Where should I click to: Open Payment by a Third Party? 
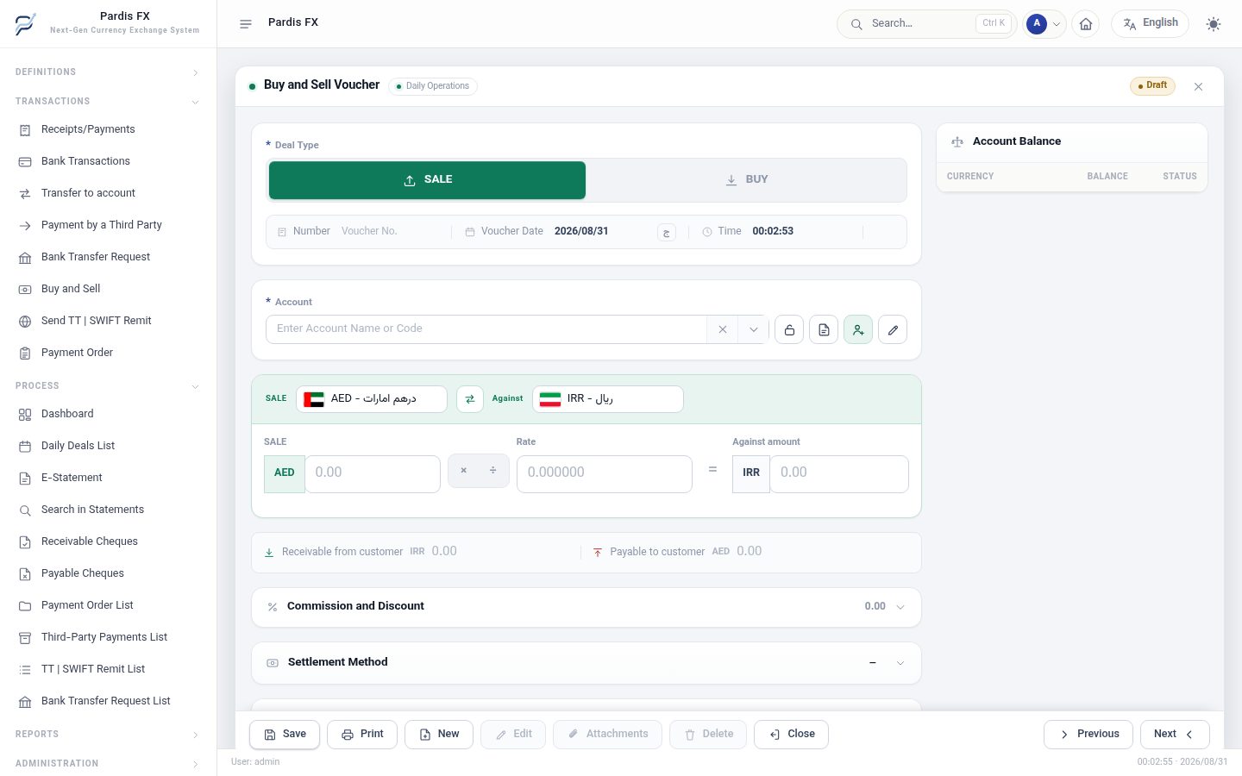(108, 226)
